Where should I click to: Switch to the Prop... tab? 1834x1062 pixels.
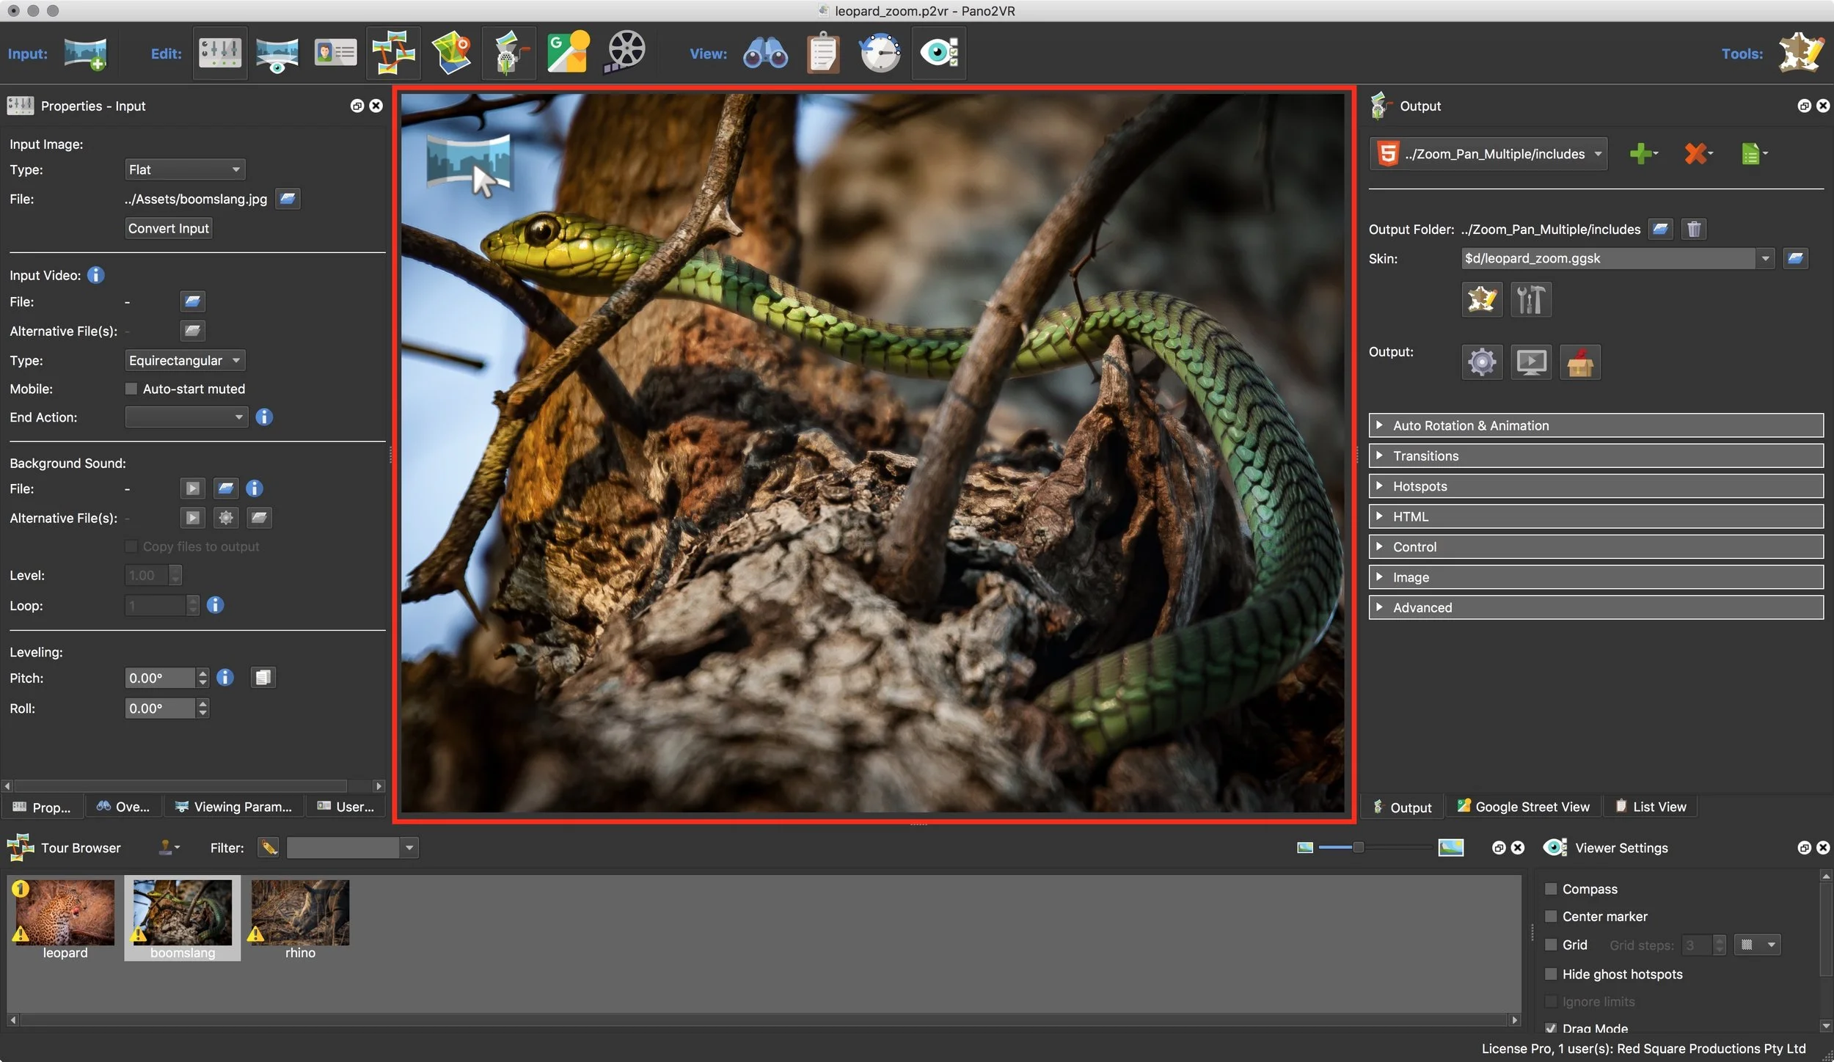[x=42, y=807]
